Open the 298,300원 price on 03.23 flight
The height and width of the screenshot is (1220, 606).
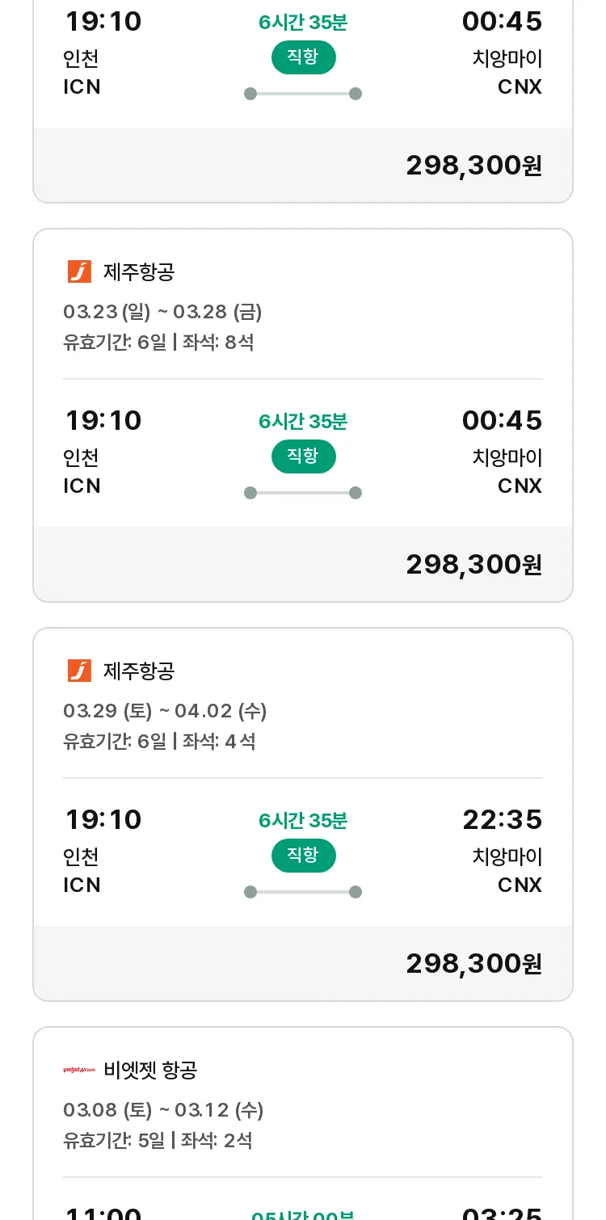click(473, 564)
